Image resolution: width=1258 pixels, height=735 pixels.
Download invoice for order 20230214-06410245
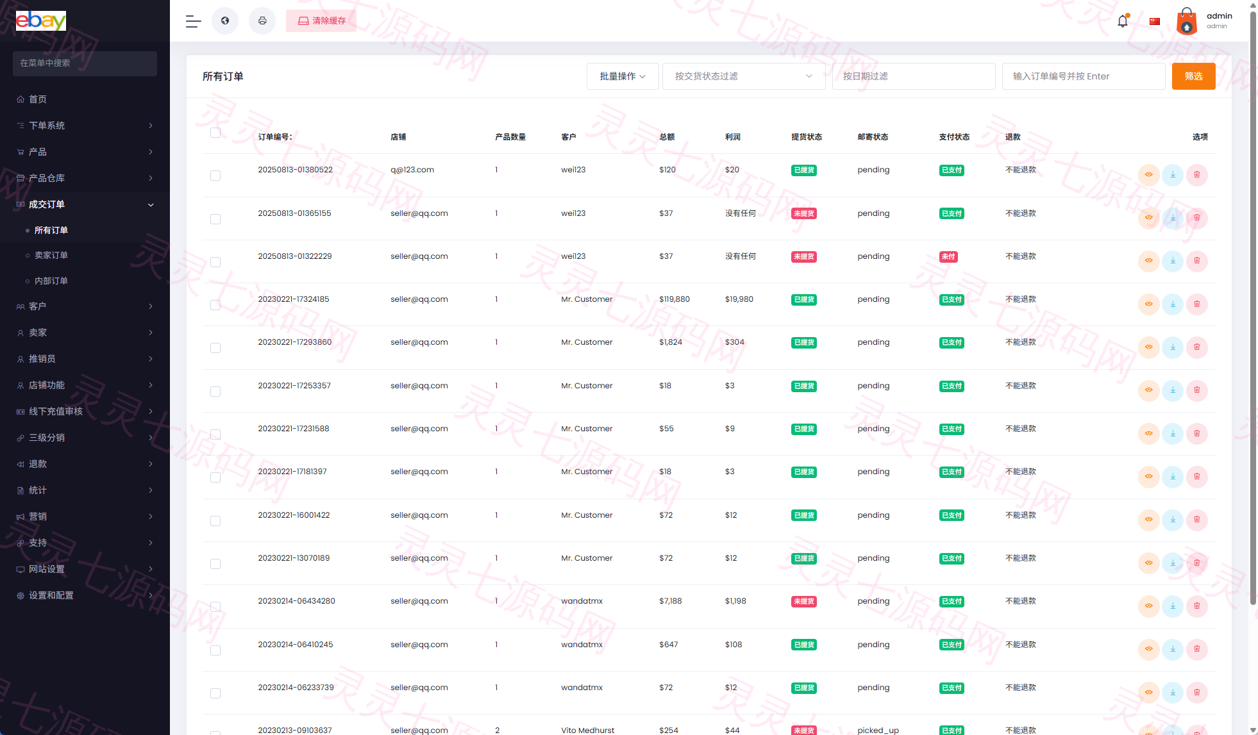pos(1173,649)
